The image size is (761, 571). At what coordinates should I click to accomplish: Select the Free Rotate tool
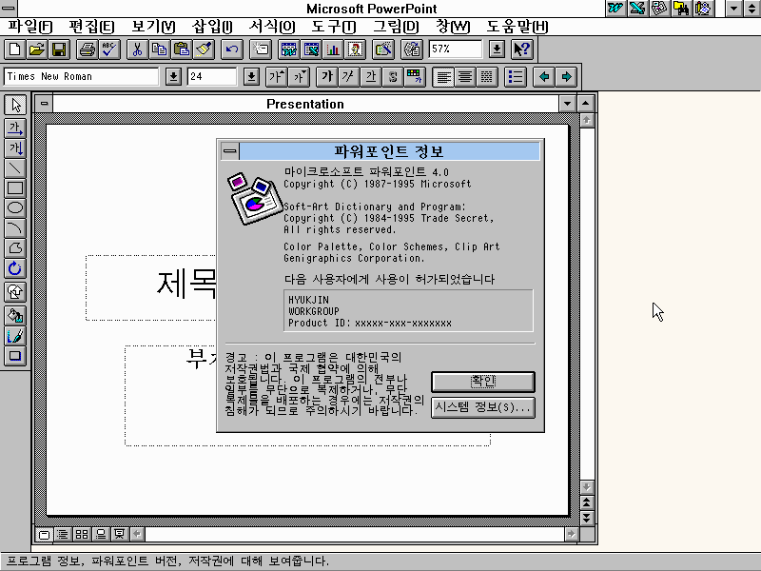(x=15, y=268)
